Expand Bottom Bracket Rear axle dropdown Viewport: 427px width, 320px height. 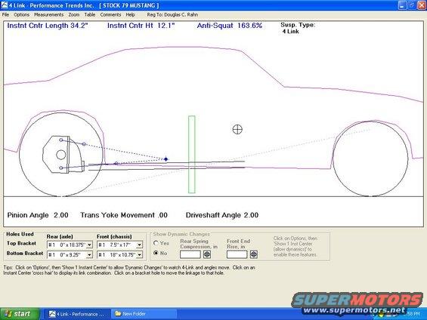pyautogui.click(x=89, y=255)
